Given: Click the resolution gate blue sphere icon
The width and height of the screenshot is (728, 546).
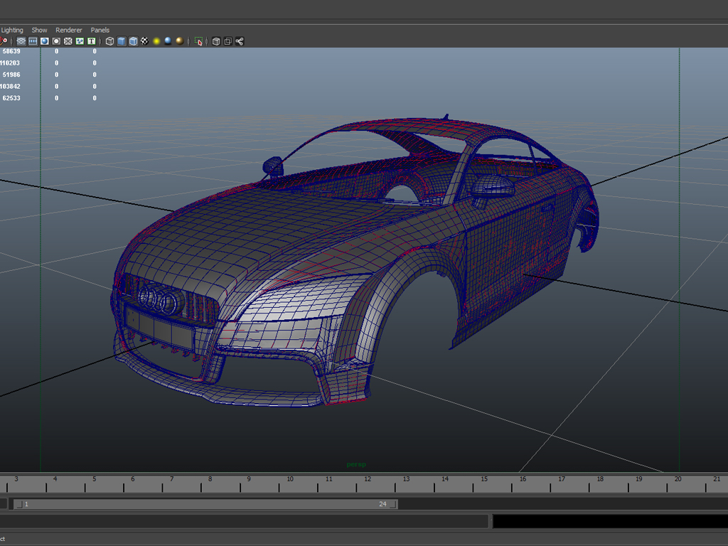Looking at the screenshot, I should [x=44, y=41].
